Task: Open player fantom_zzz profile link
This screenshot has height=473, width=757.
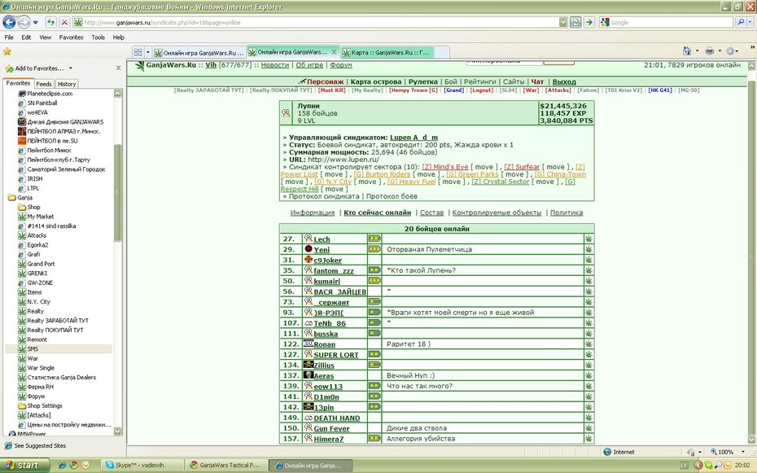Action: [x=334, y=271]
